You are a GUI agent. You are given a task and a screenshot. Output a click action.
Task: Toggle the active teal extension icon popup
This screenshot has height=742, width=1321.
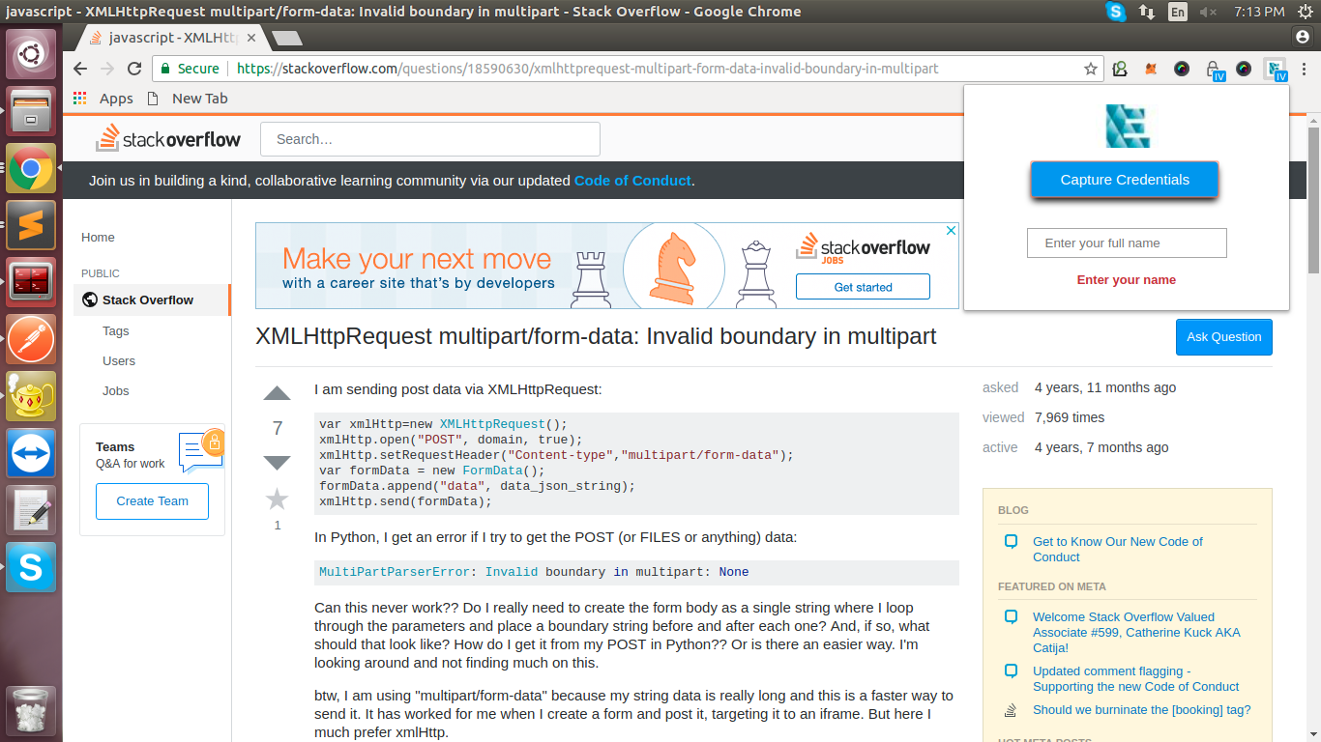point(1277,70)
